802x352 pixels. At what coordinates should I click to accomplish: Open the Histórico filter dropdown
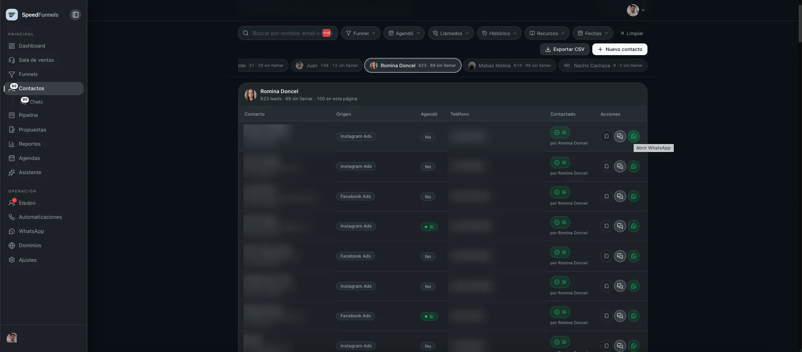click(499, 33)
